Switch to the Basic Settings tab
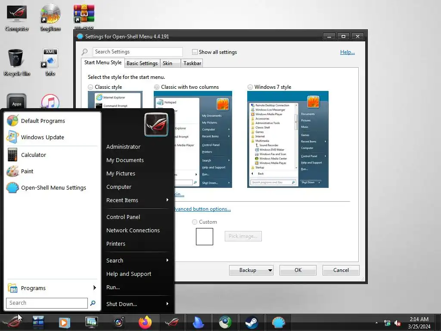 click(142, 63)
